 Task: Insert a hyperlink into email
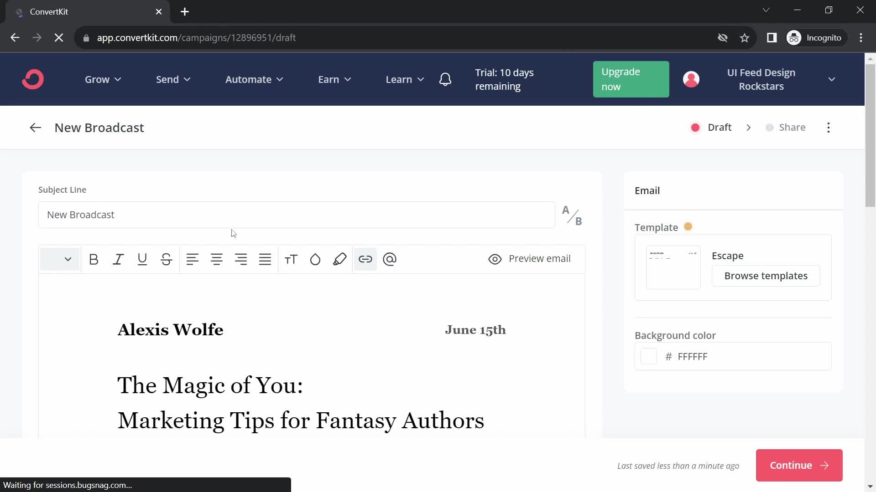365,259
